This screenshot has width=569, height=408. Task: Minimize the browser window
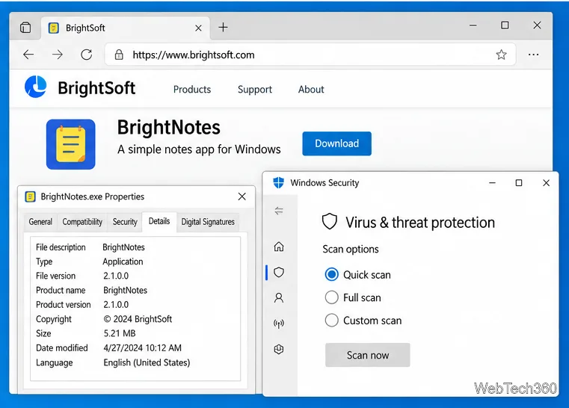coord(473,25)
